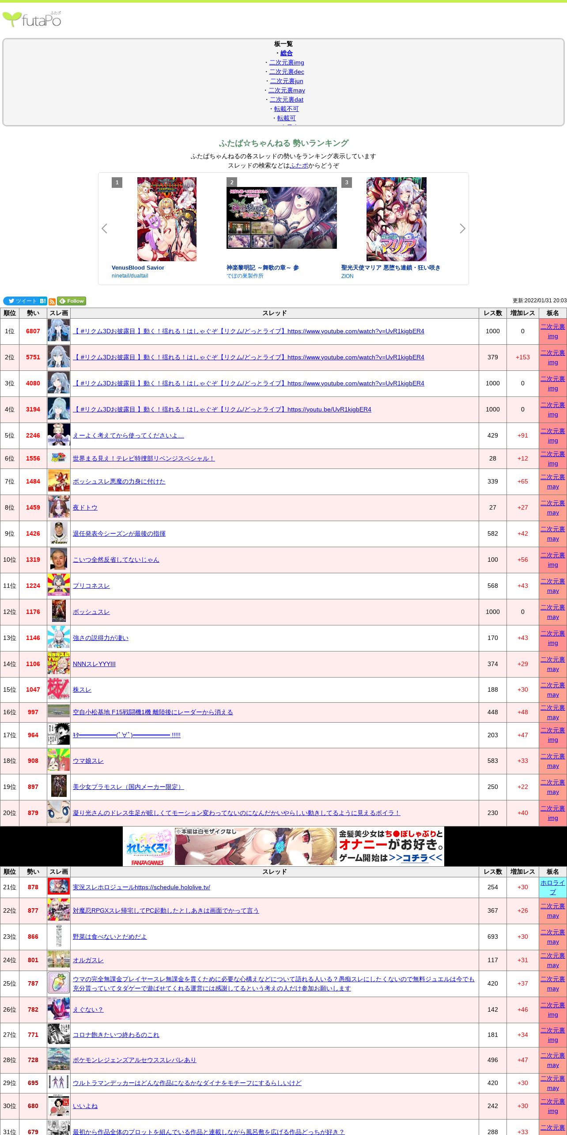Open thread 空自小松基地 F15戦闘機
567x1135 pixels.
[153, 712]
